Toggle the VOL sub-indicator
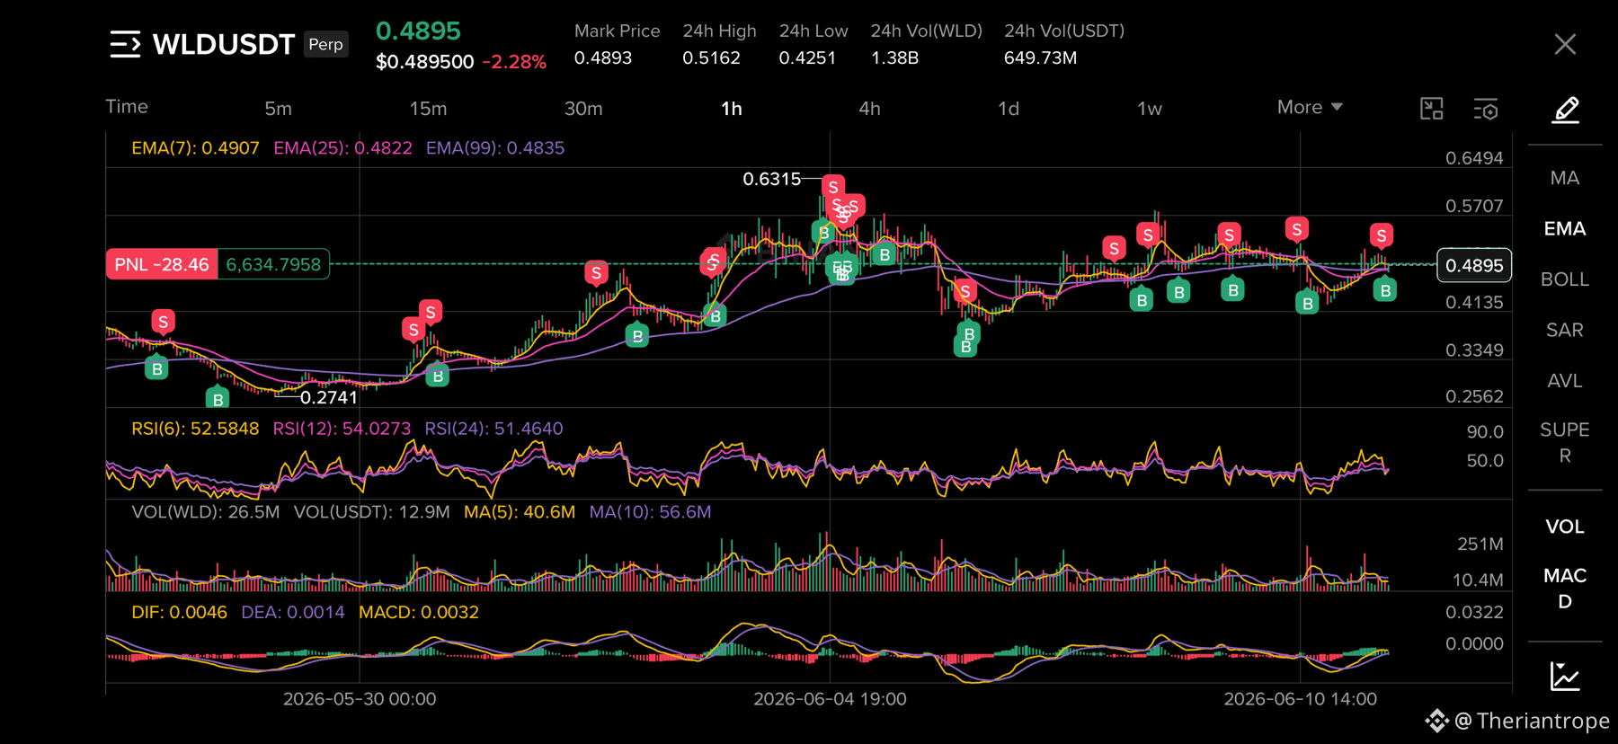This screenshot has height=744, width=1618. (1565, 527)
